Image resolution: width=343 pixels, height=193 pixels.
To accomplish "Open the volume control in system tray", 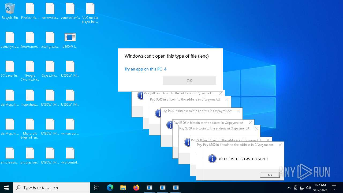I will (308, 188).
